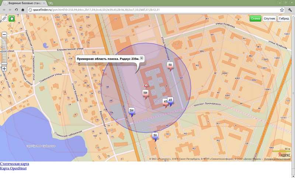This screenshot has width=295, height=178.
Task: Open a new browser tab
Action: coord(51,3)
